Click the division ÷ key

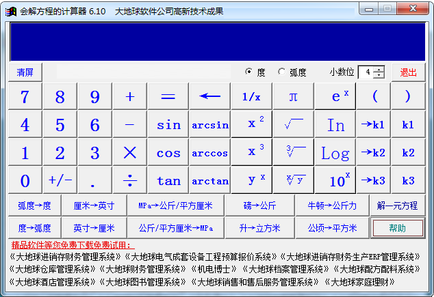[130, 180]
